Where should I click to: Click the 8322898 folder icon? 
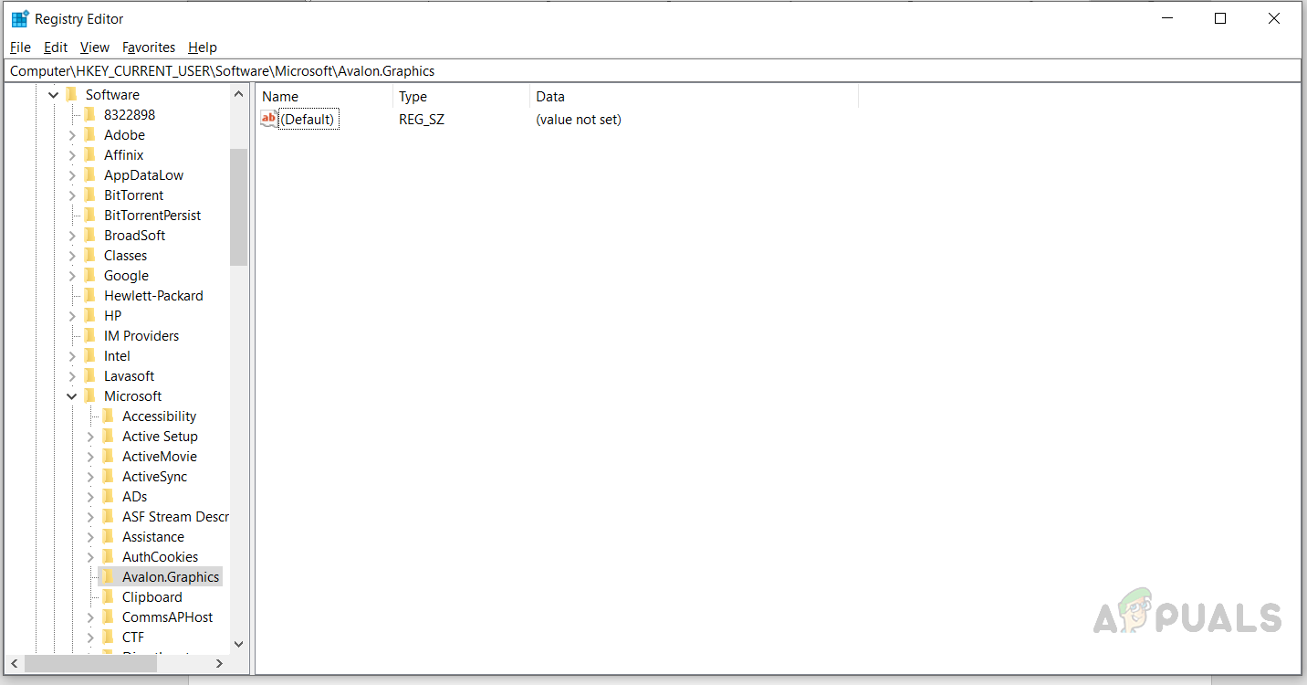(x=90, y=114)
